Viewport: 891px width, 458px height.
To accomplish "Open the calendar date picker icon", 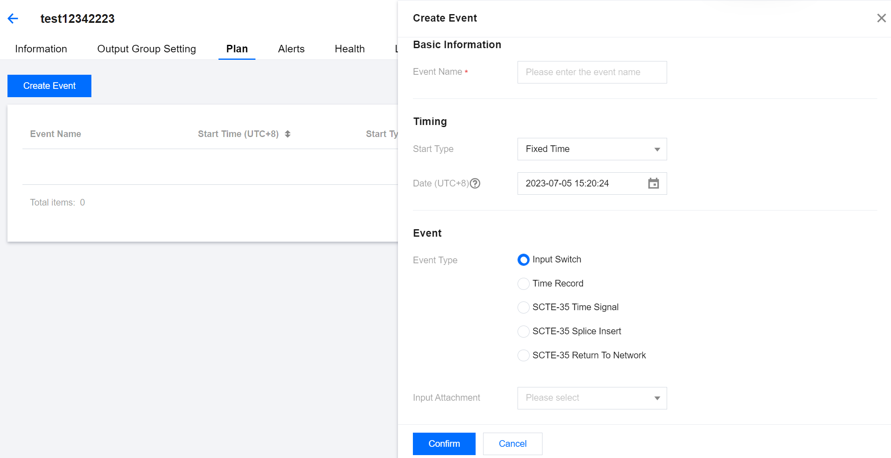I will pyautogui.click(x=653, y=183).
